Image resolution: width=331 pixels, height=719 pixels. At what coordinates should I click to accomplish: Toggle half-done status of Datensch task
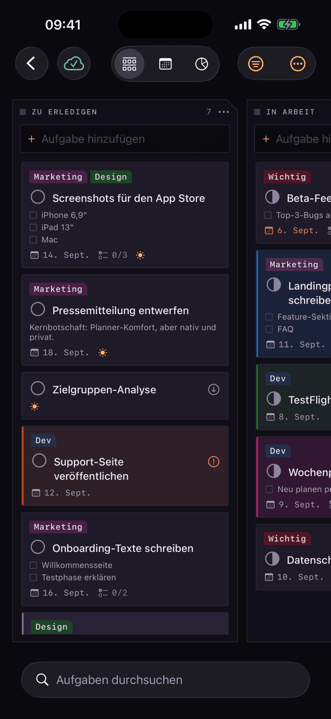click(272, 559)
